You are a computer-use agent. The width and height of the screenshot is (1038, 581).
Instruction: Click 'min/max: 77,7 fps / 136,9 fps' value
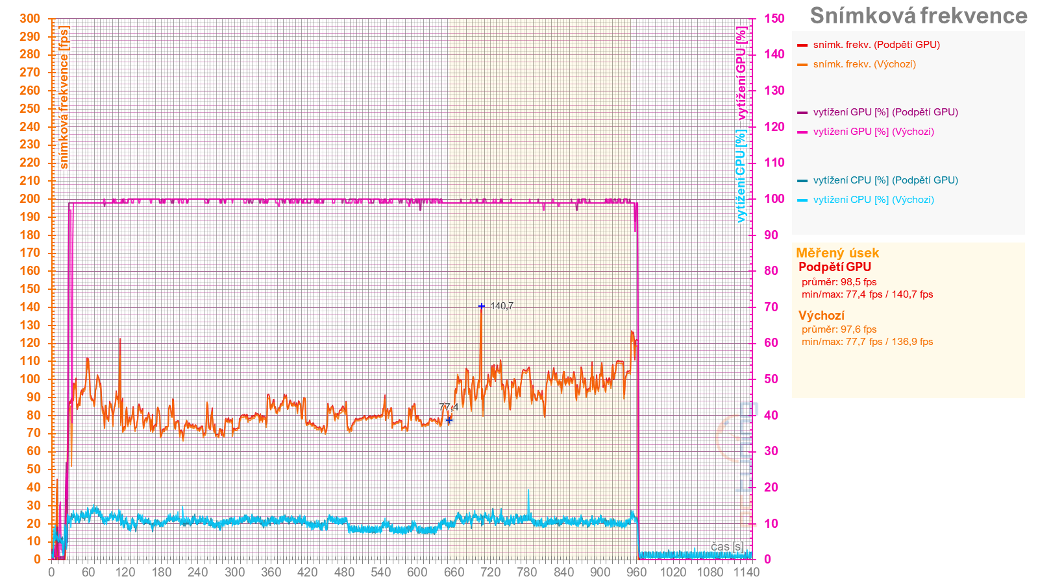coord(867,342)
